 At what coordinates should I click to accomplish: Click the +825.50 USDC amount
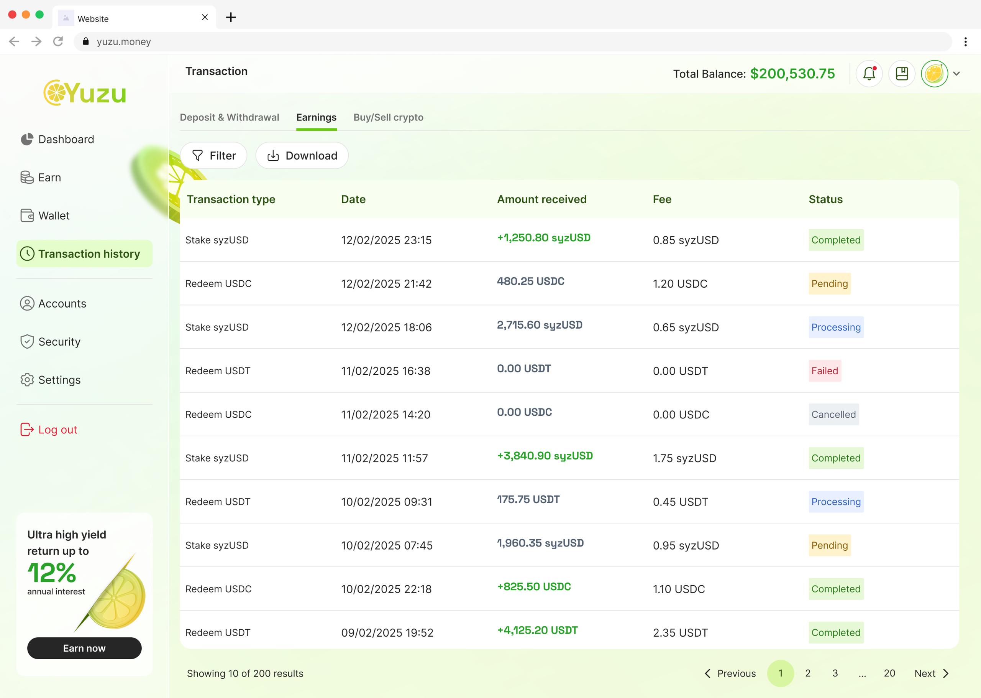[534, 587]
